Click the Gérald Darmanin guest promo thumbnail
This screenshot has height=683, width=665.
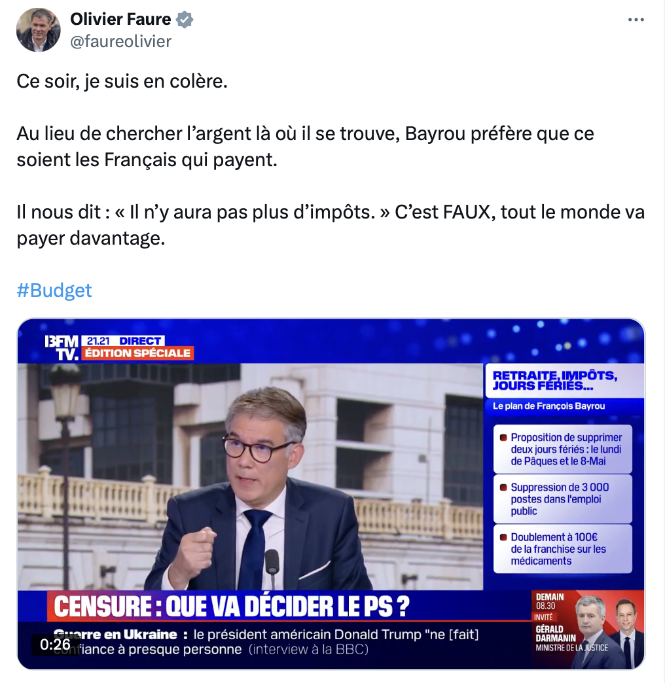tap(588, 629)
